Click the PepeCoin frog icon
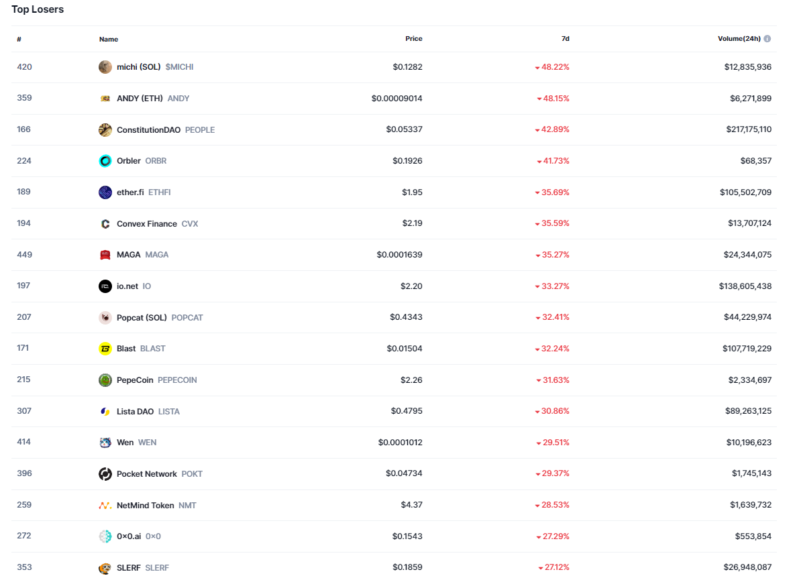This screenshot has width=795, height=578. pyautogui.click(x=105, y=380)
